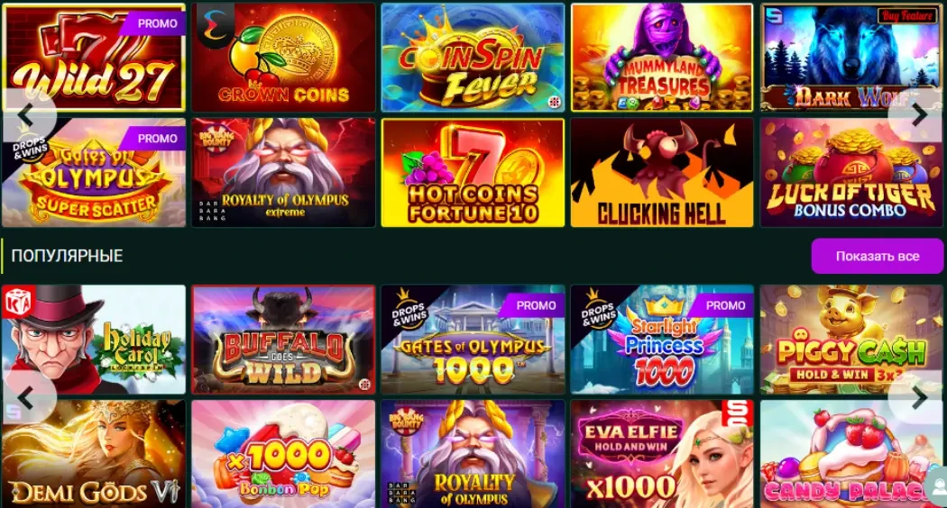Click the PROMO badge on Wild 27

[154, 23]
